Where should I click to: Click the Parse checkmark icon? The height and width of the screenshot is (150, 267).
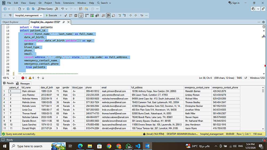[66, 15]
